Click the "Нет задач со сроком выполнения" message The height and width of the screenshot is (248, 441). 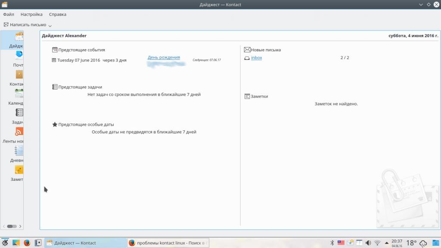pos(144,94)
